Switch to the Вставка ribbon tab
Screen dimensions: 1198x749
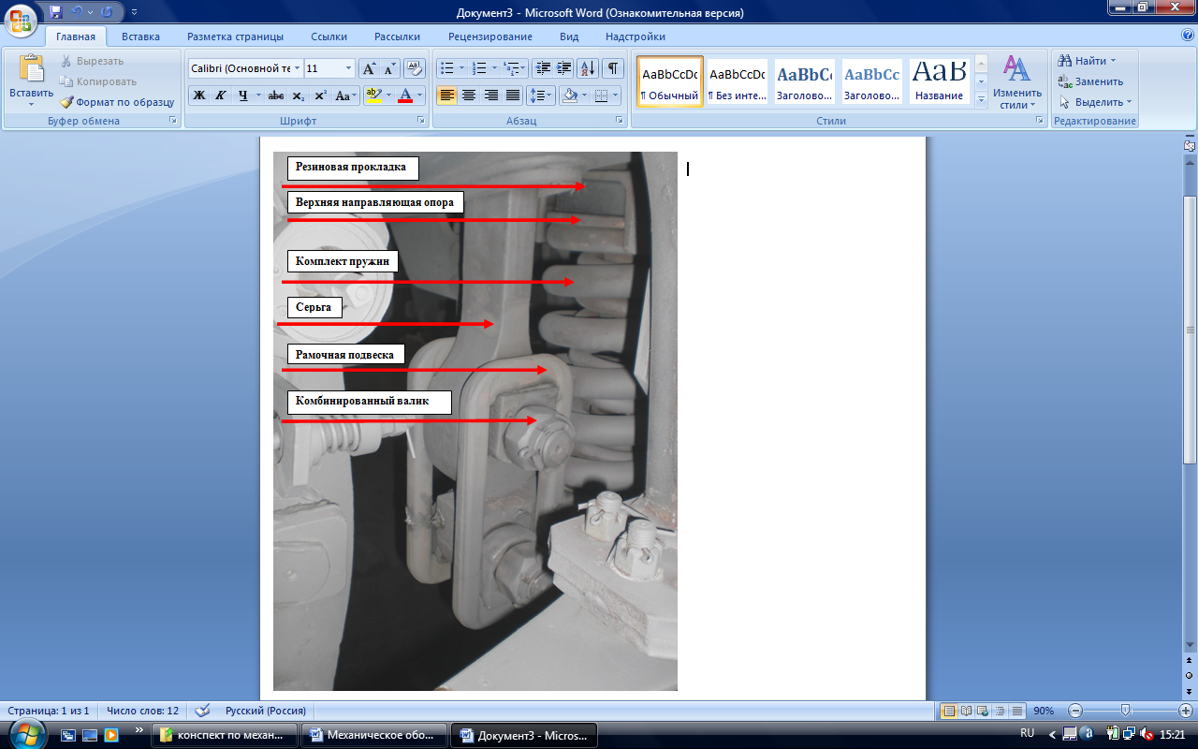(140, 37)
